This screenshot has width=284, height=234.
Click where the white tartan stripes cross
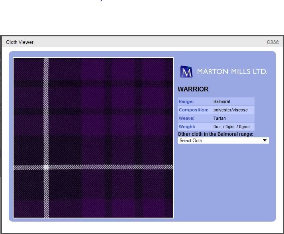click(46, 167)
